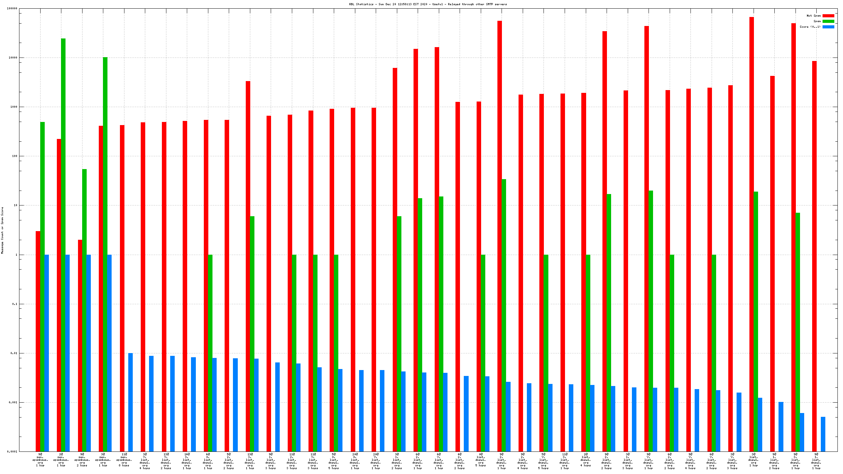Click the green Spam legend swatch
The image size is (843, 474).
point(828,21)
